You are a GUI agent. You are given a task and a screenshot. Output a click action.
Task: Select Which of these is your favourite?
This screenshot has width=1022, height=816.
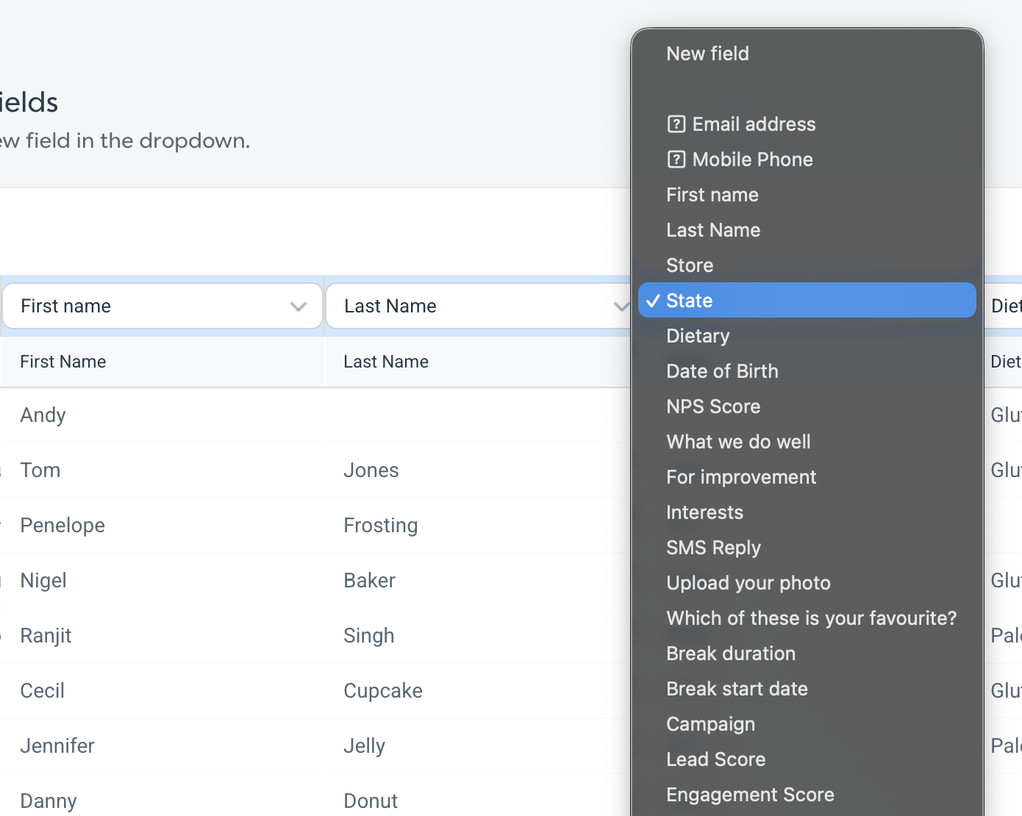click(x=807, y=618)
